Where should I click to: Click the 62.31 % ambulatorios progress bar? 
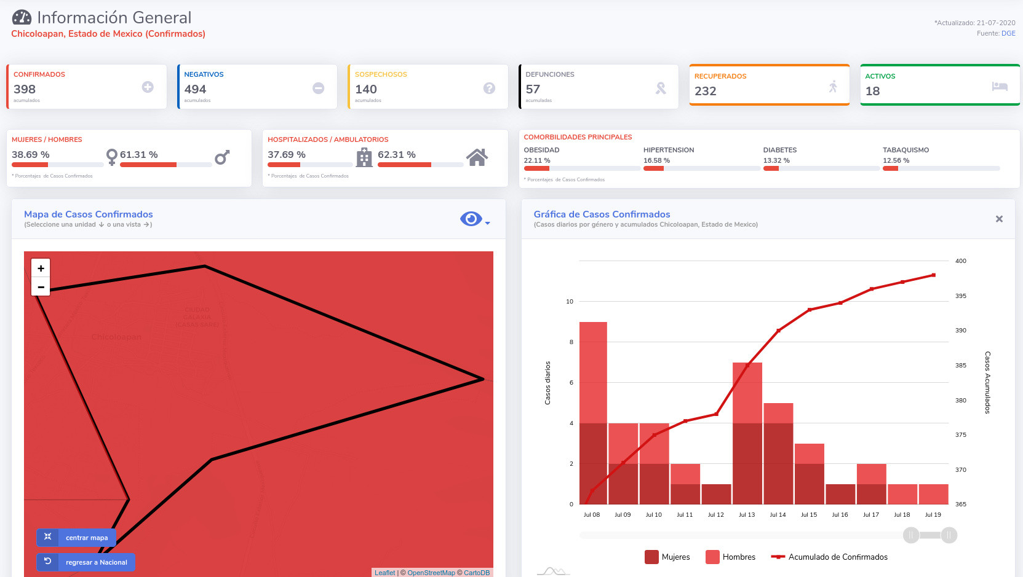coord(421,165)
